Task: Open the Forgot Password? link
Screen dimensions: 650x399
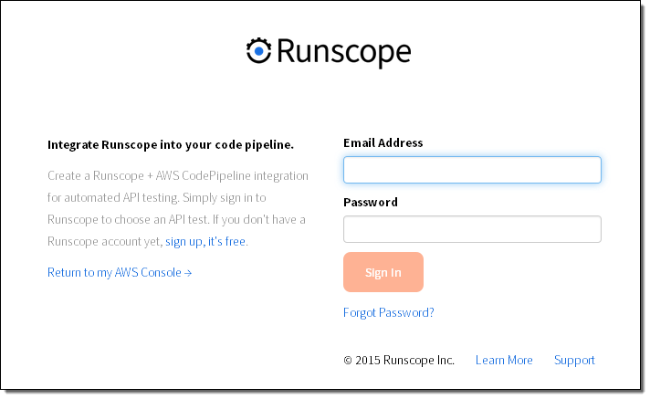Action: click(388, 312)
